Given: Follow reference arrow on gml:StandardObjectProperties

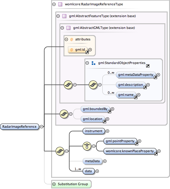Looking at the screenshot, I should point(148,66).
